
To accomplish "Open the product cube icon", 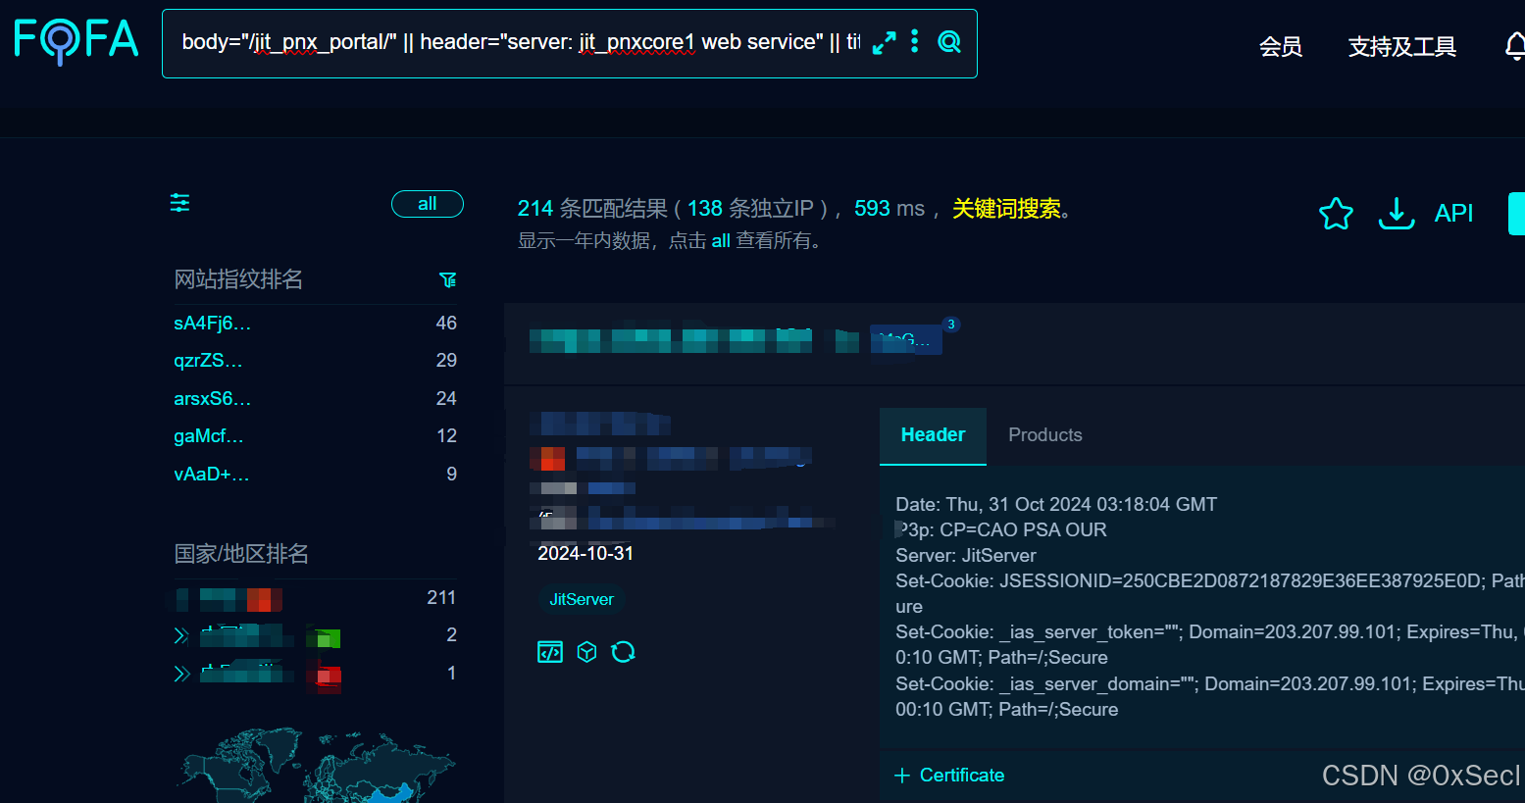I will pos(586,652).
